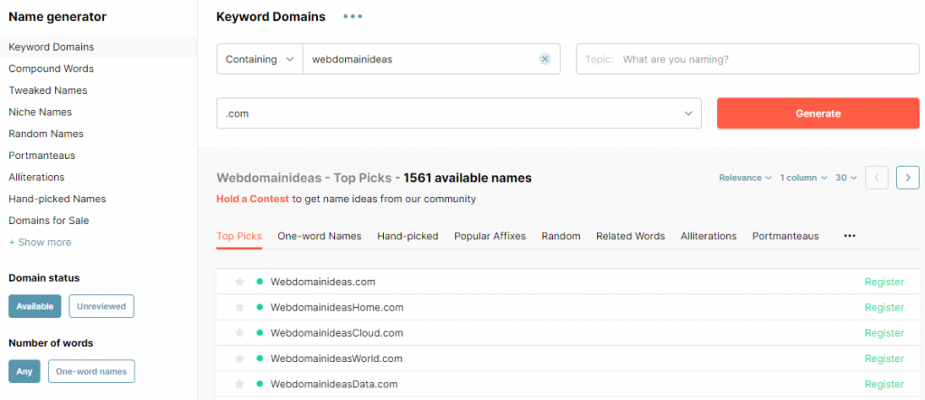Open the Containing match type dropdown
This screenshot has width=925, height=400.
(259, 60)
